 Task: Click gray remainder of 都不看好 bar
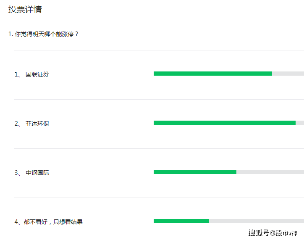pos(257,221)
